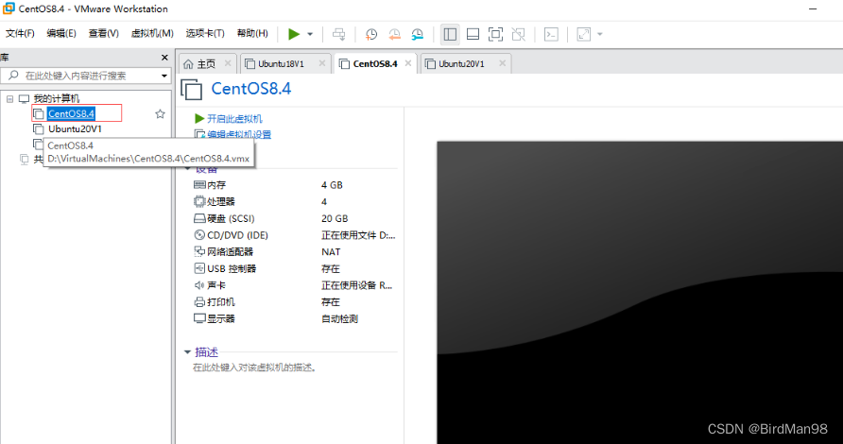Switch to the Ubuntu20V1 tab

(461, 64)
